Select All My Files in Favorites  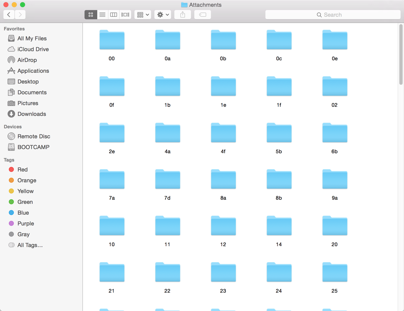click(x=32, y=38)
